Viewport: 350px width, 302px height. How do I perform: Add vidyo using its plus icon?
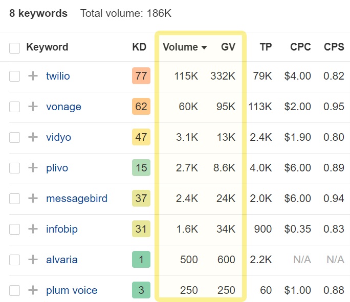(x=33, y=137)
